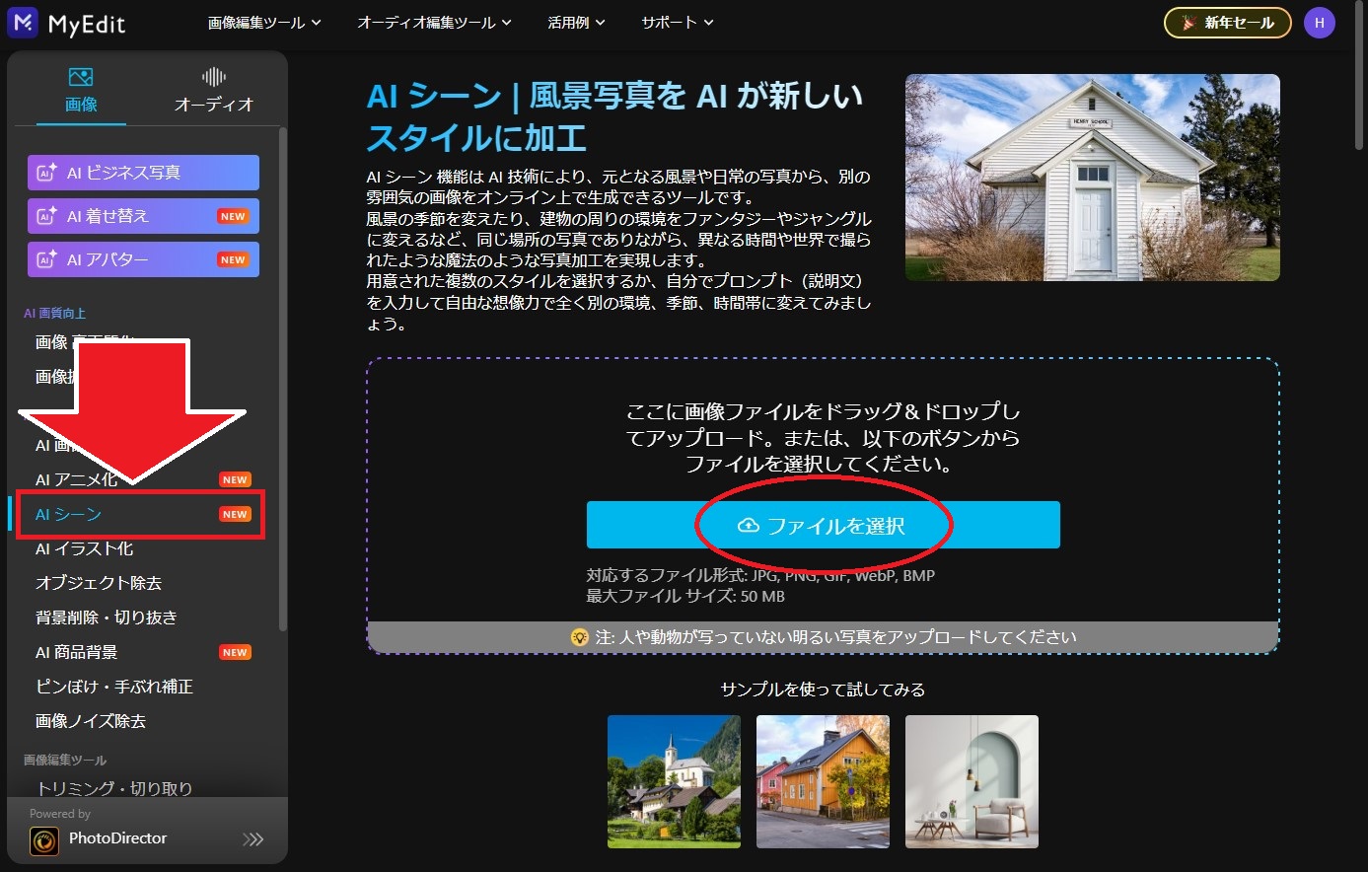The height and width of the screenshot is (872, 1368).
Task: Select AI シーン in the sidebar
Action: 142,514
